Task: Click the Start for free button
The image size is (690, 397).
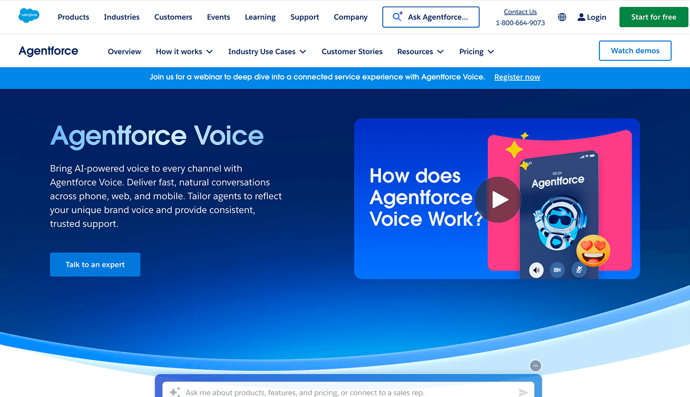Action: (653, 17)
